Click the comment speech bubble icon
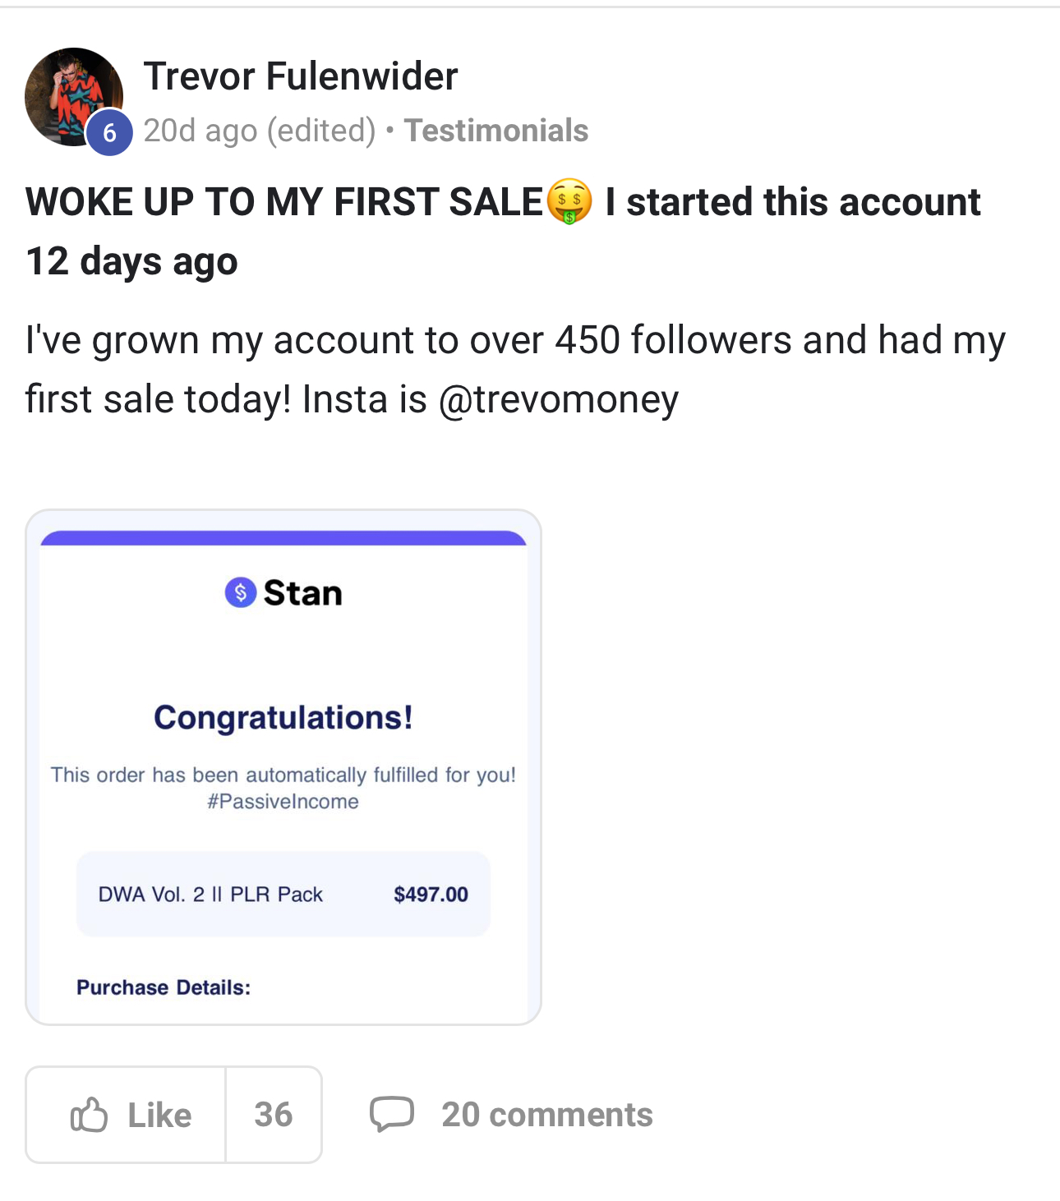This screenshot has width=1060, height=1201. coord(391,1114)
